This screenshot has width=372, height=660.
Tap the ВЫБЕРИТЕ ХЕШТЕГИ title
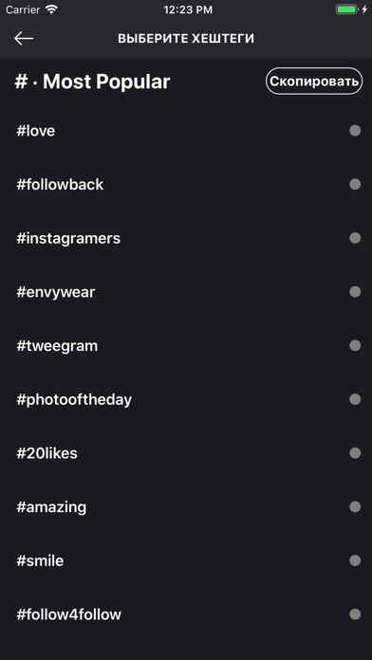tap(186, 39)
